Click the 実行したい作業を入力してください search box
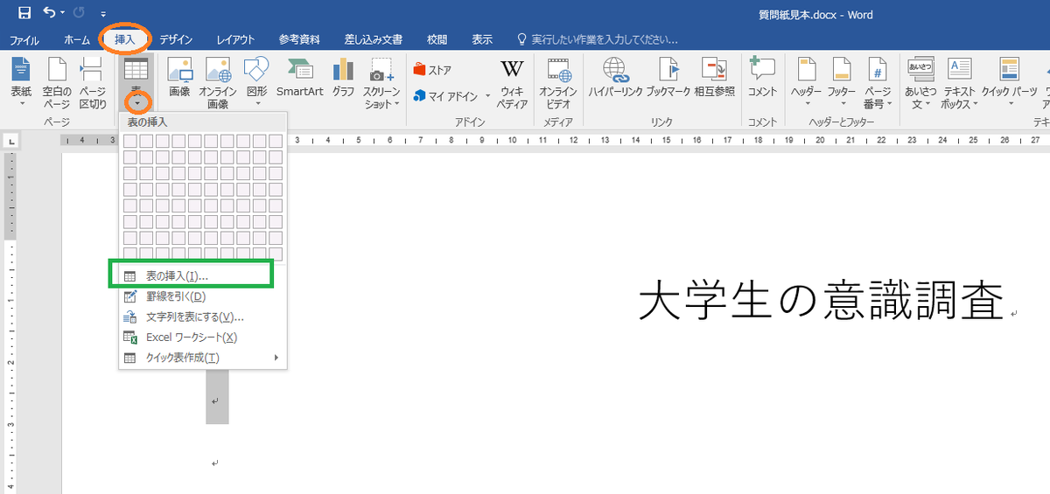Screen dimensions: 1050x494 [598, 39]
